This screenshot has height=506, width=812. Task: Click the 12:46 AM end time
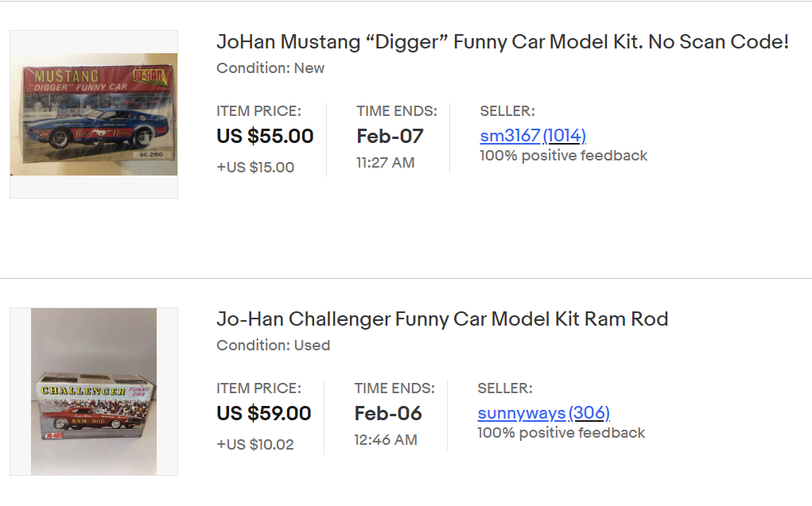pyautogui.click(x=386, y=440)
